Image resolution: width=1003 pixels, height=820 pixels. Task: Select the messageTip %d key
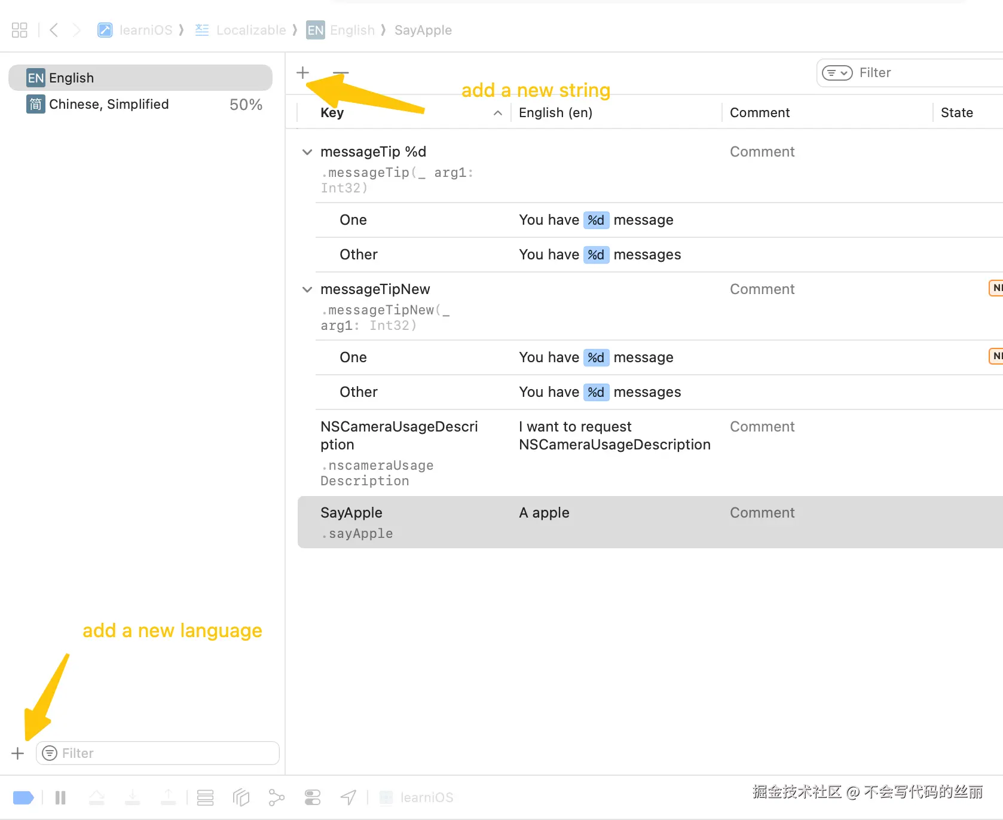pyautogui.click(x=374, y=152)
